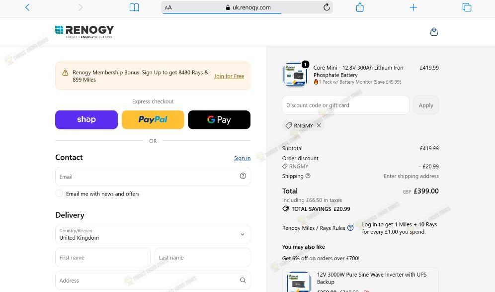This screenshot has height=292, width=495.
Task: Click the email field help question-mark icon
Action: (x=243, y=176)
